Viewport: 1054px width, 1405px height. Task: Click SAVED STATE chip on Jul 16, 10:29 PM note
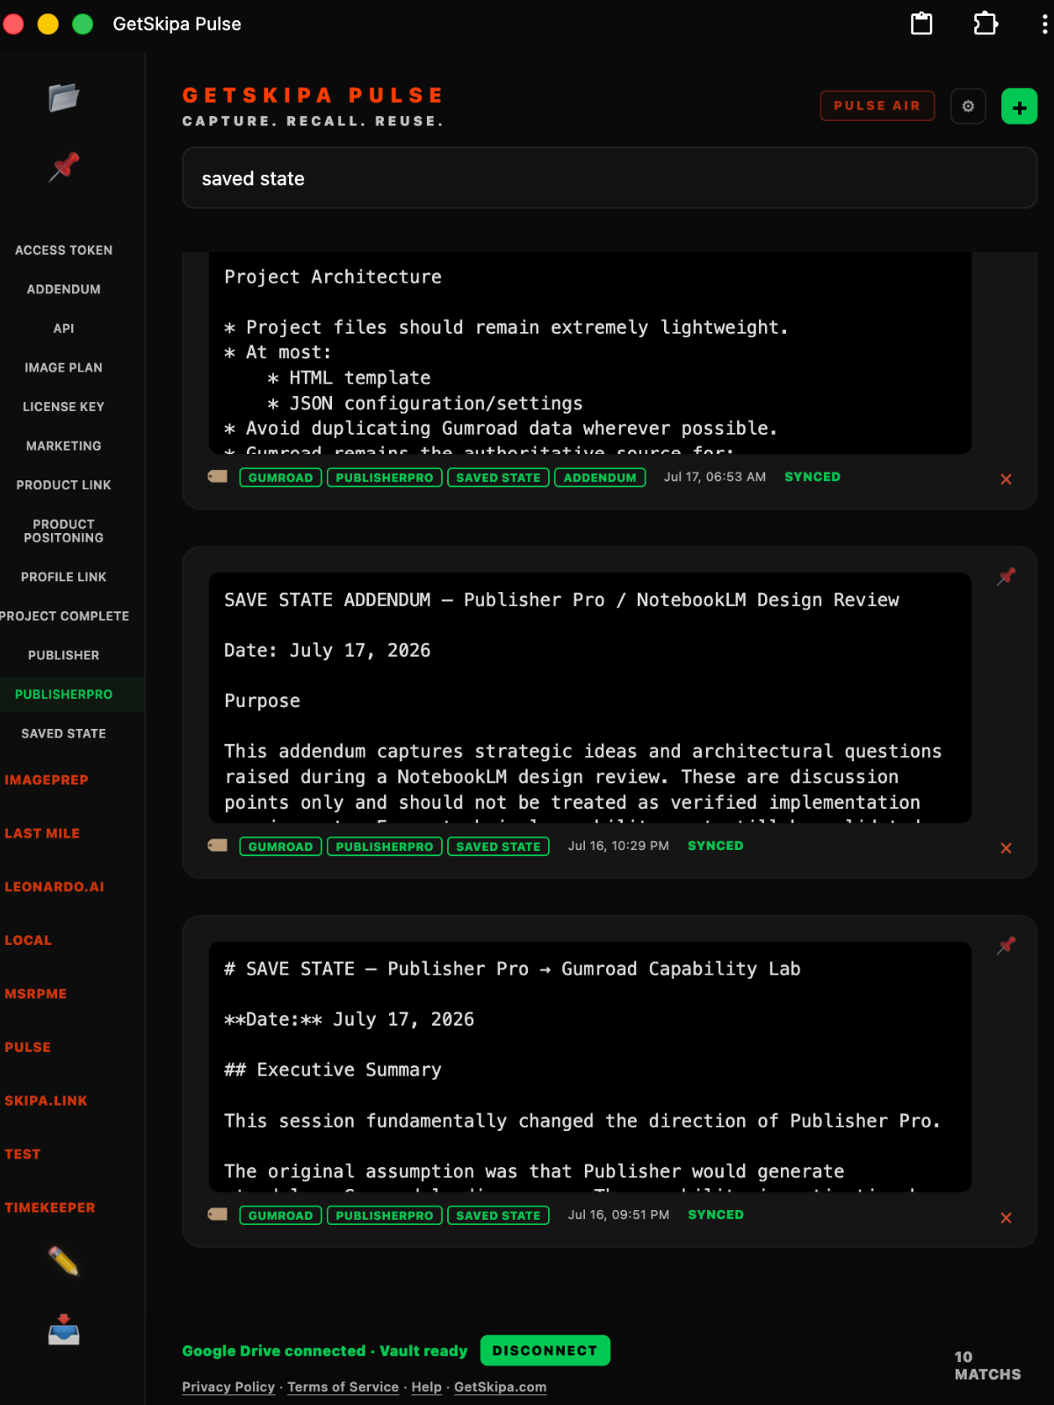[498, 847]
